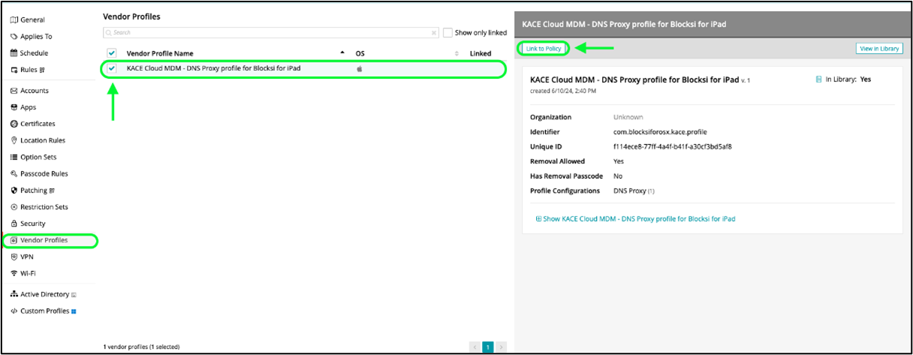This screenshot has width=913, height=355.
Task: Sort by the OS column arrows
Action: click(457, 53)
